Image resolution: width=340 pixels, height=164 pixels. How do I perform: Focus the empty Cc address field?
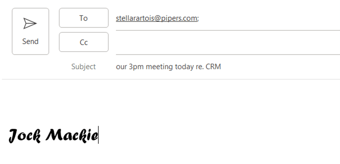click(226, 43)
